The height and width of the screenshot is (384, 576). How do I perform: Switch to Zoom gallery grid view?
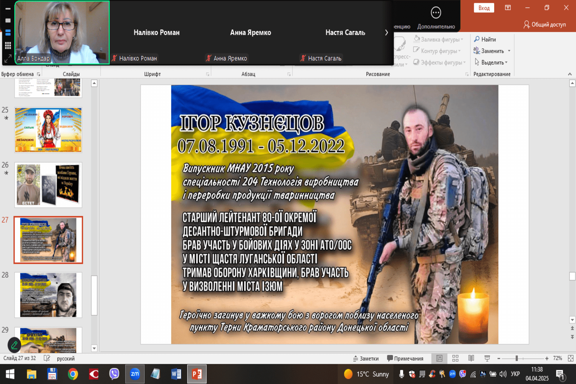[8, 46]
